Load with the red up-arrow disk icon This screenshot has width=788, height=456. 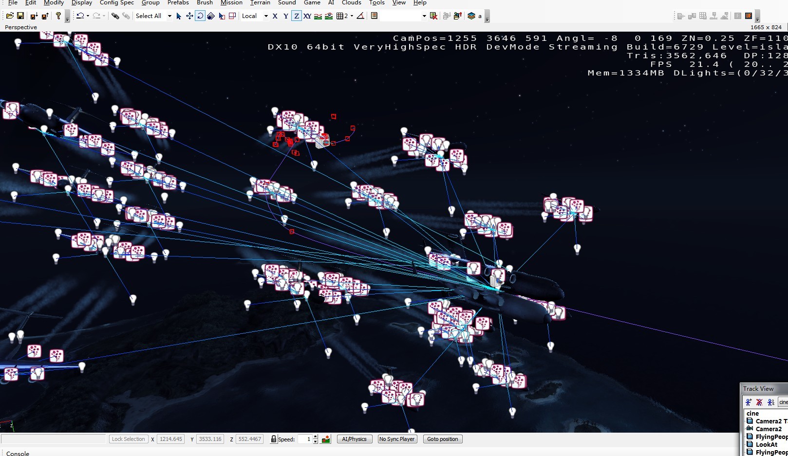point(45,16)
